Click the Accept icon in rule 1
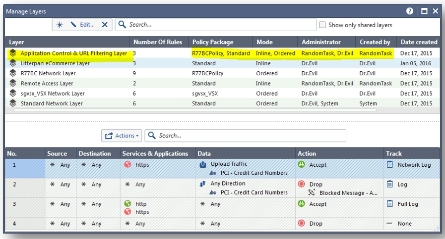The width and height of the screenshot is (445, 239). tap(301, 165)
